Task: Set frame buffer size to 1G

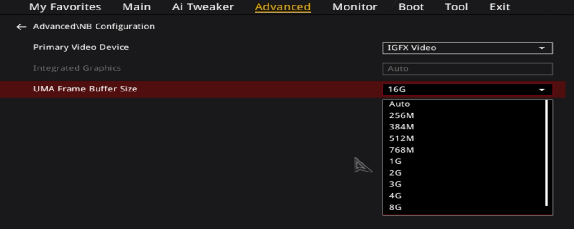Action: click(x=395, y=162)
